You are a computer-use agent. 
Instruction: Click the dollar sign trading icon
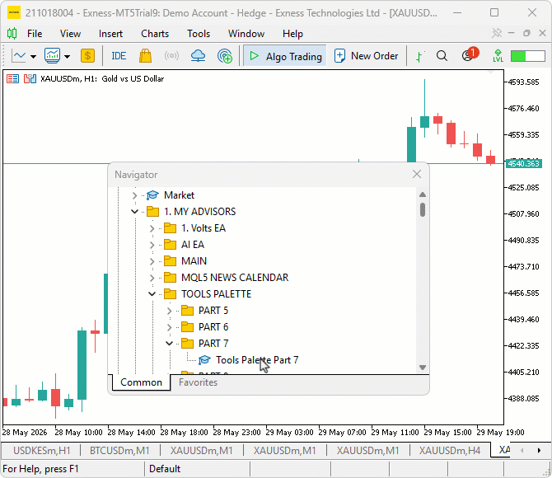tap(87, 56)
